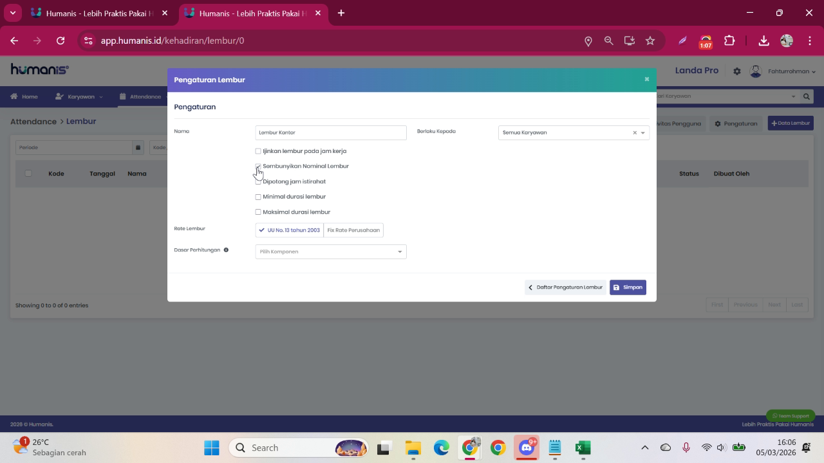Close the active Humanis browser tab
The height and width of the screenshot is (463, 824).
coord(318,13)
